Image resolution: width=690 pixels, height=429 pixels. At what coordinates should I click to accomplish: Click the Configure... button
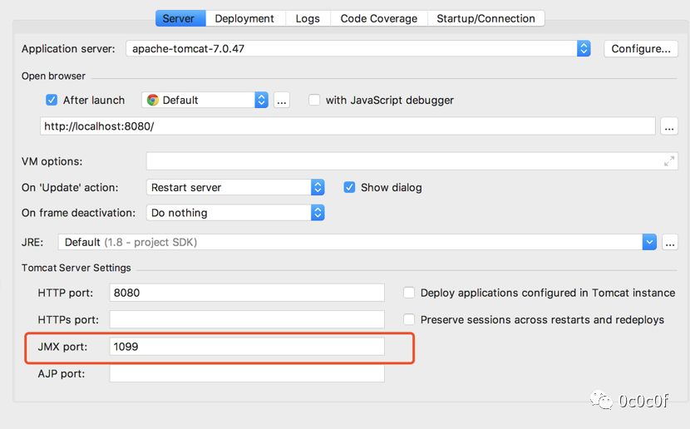point(641,48)
